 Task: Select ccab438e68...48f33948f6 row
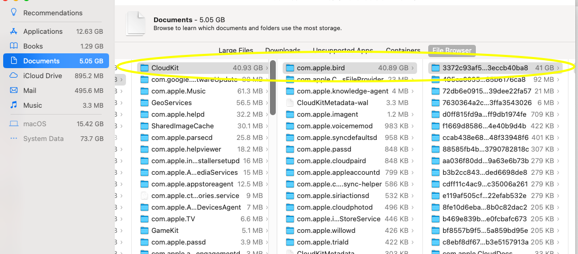tap(495, 137)
